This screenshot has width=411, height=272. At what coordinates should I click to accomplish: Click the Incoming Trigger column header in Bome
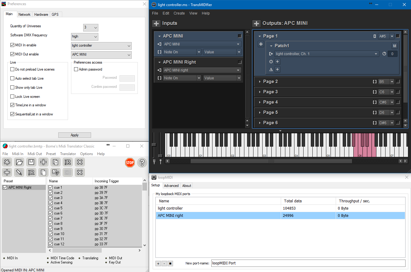pyautogui.click(x=117, y=181)
